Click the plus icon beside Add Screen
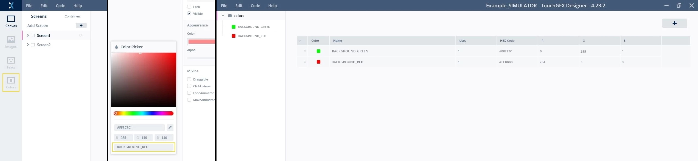The image size is (698, 161). [81, 25]
